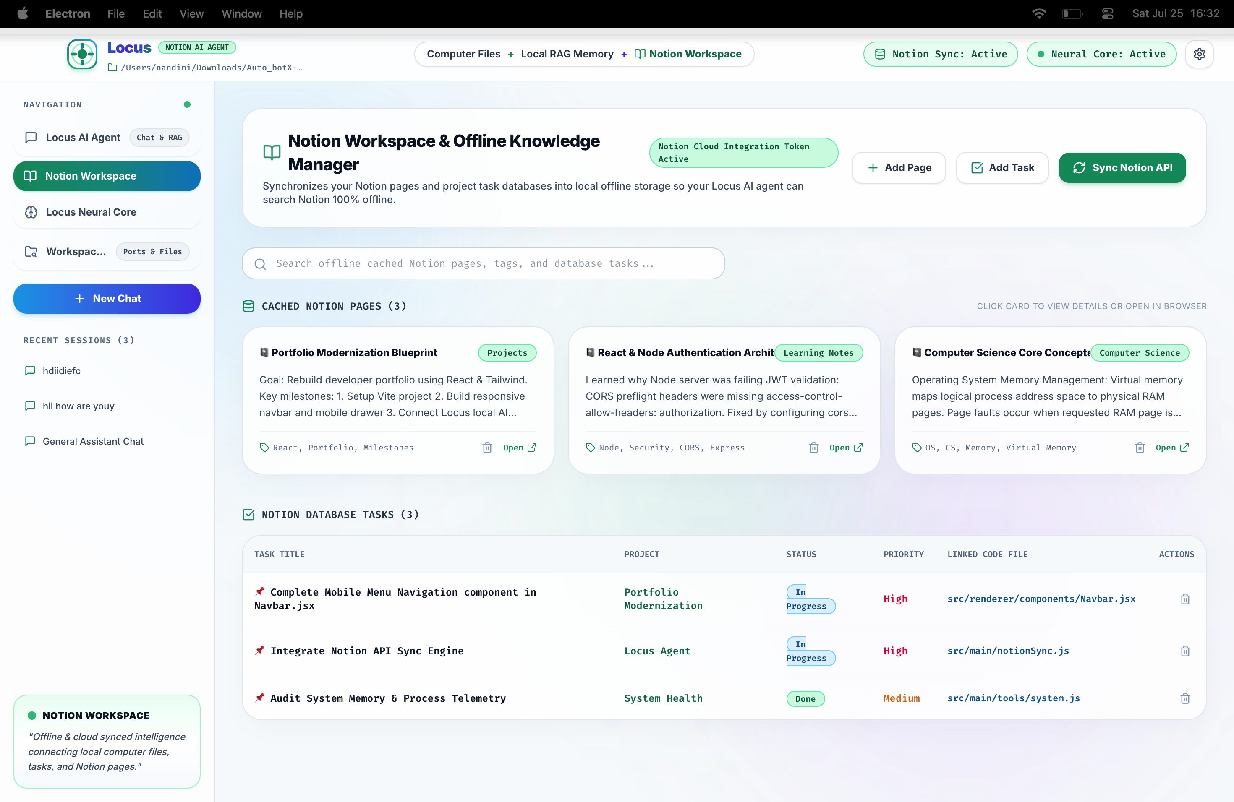Click the Cached Notion Pages database icon
Screen dimensions: 1234x802
[x=248, y=306]
